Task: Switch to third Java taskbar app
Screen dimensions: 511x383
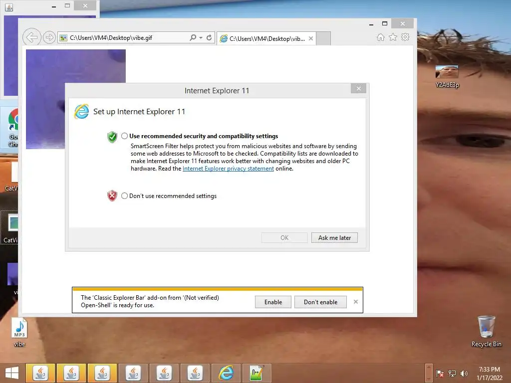Action: [x=102, y=373]
